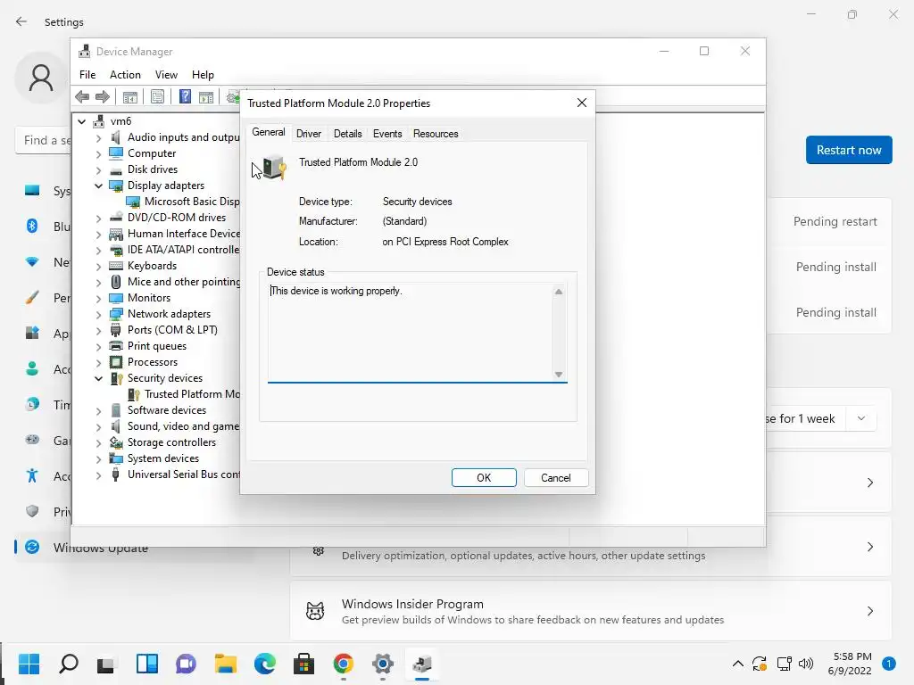Screen dimensions: 914x685
Task: Click the Back arrow in Device Manager toolbar
Action: [x=82, y=96]
